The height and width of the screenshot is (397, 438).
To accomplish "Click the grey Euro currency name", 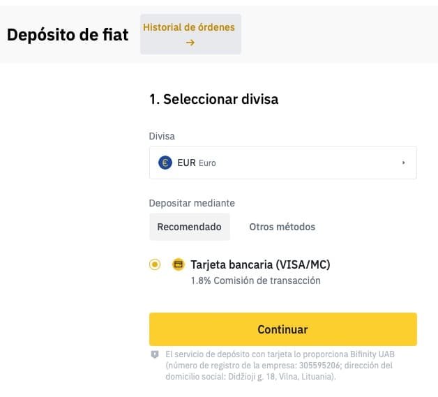I will [207, 163].
